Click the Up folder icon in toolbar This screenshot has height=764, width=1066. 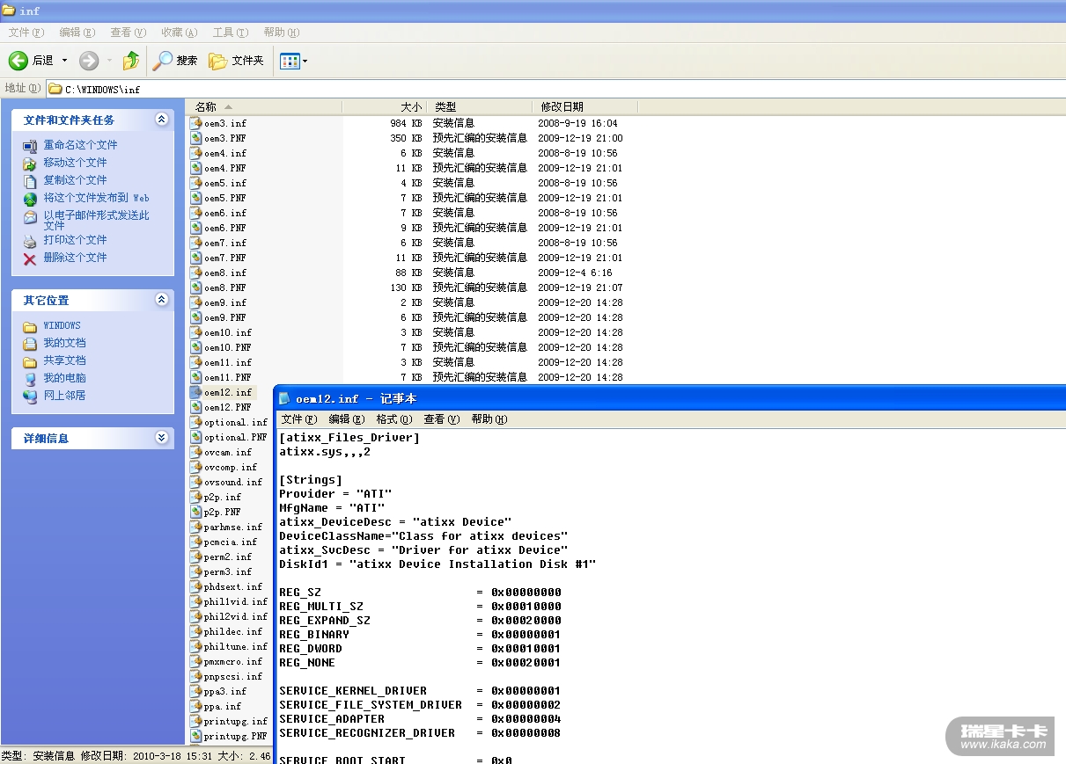click(x=131, y=61)
